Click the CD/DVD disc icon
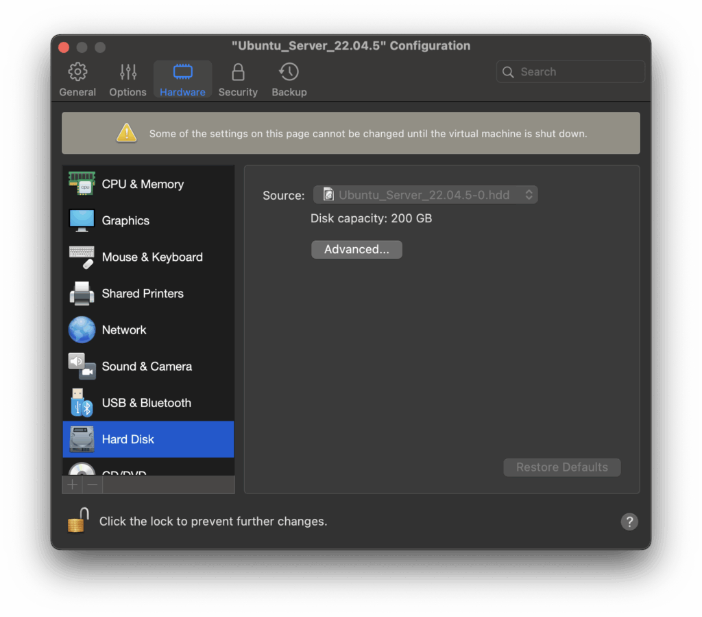 pos(82,469)
